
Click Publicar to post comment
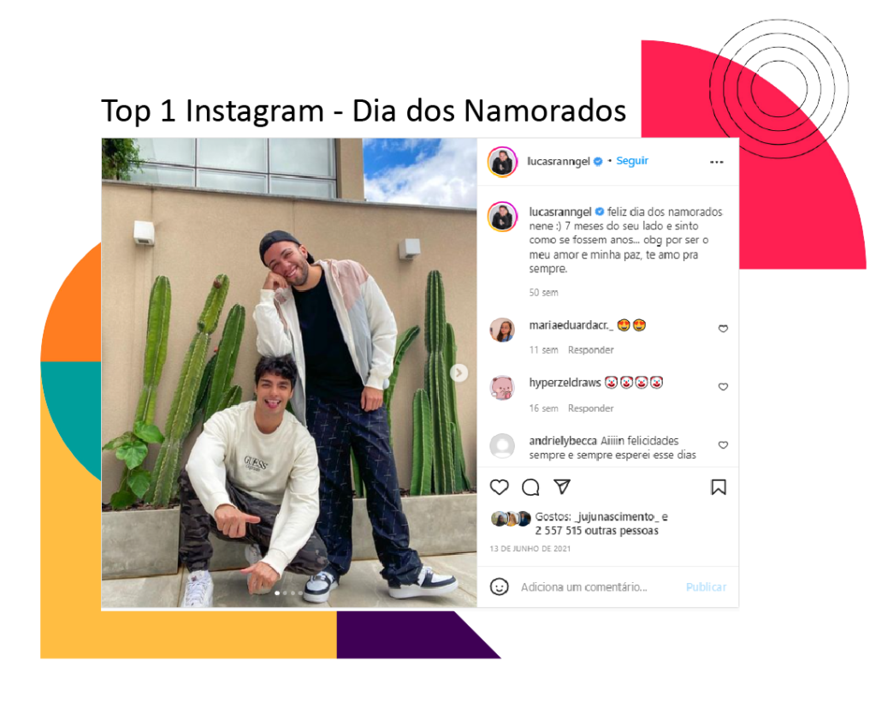706,587
